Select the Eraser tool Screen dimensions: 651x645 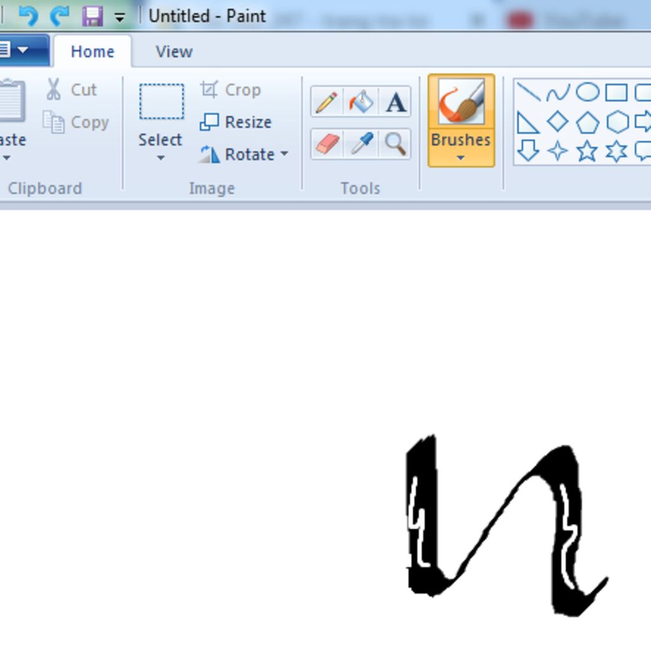coord(327,144)
